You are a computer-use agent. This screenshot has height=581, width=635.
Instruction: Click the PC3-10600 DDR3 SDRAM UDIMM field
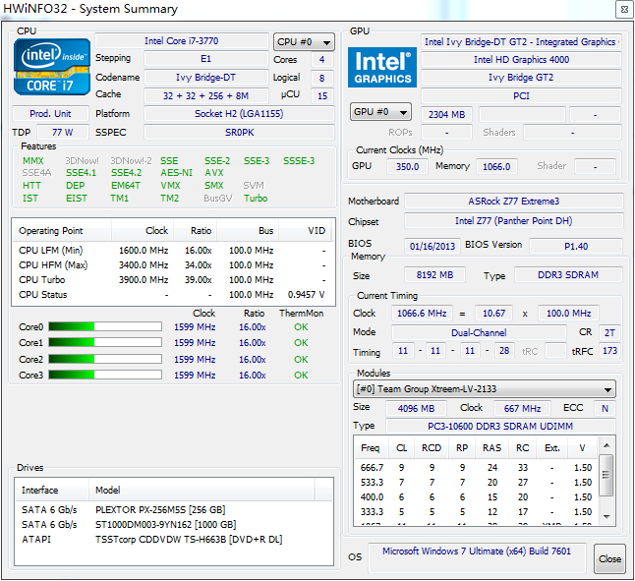[x=500, y=427]
